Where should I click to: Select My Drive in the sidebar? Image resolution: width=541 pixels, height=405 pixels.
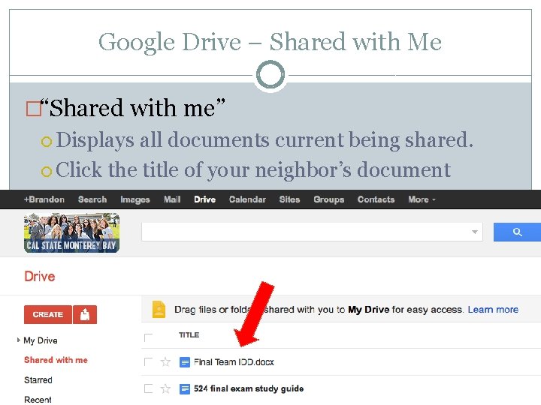pyautogui.click(x=41, y=340)
